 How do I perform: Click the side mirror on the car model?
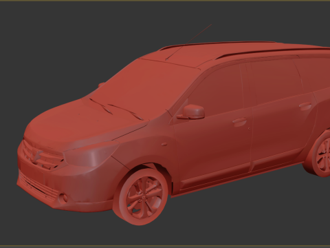point(191,112)
